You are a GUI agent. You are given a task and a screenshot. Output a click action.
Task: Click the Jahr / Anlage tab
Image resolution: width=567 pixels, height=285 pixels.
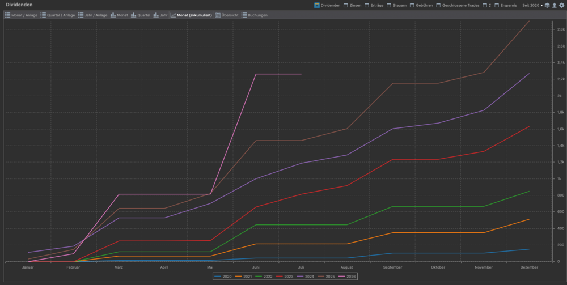(x=92, y=15)
